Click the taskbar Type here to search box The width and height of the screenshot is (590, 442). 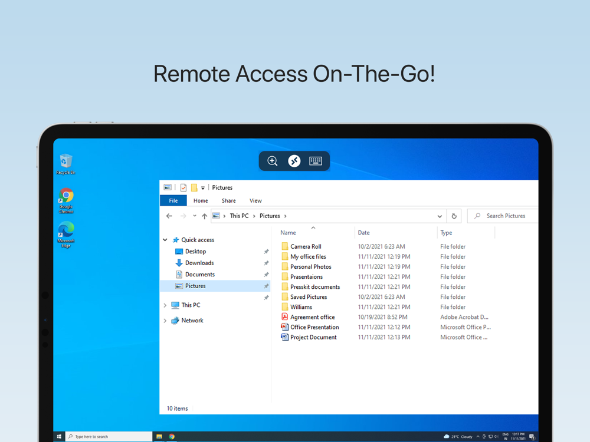[109, 437]
